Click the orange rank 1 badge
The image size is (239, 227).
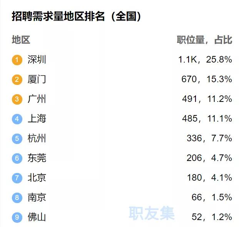click(x=17, y=60)
